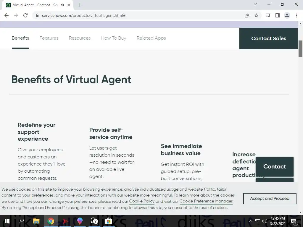Open the network status tray icon

coord(258,221)
